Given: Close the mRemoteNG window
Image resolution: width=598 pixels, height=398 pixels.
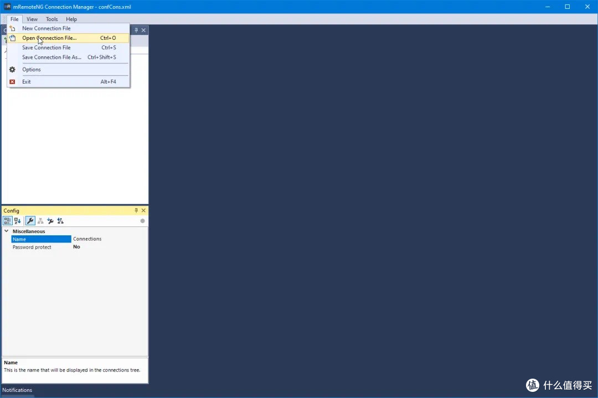Looking at the screenshot, I should 587,7.
